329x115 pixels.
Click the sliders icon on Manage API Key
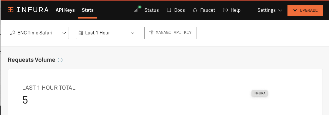151,32
